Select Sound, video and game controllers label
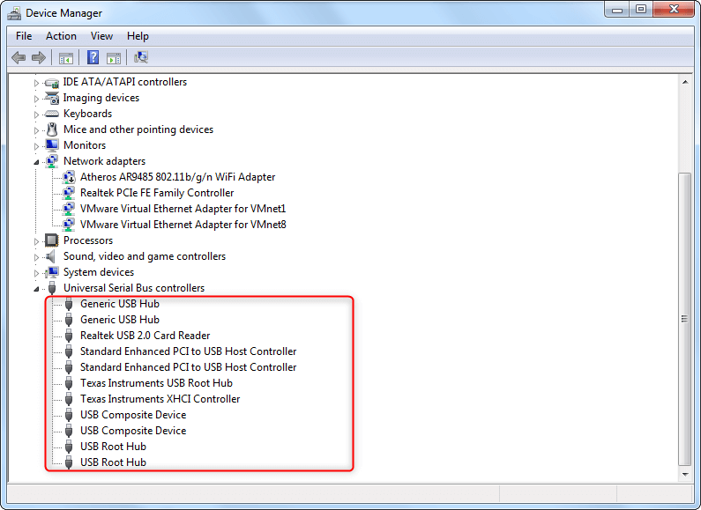The width and height of the screenshot is (701, 510). [145, 256]
